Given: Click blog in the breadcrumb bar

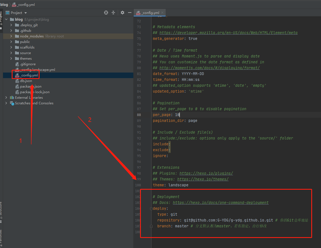Looking at the screenshot, I should (x=4, y=4).
